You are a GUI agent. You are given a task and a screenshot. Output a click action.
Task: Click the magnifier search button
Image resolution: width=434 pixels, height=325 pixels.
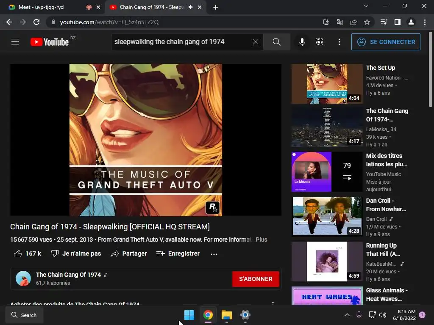[x=276, y=42]
